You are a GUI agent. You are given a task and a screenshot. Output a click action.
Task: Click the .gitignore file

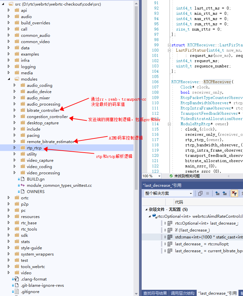(30, 292)
